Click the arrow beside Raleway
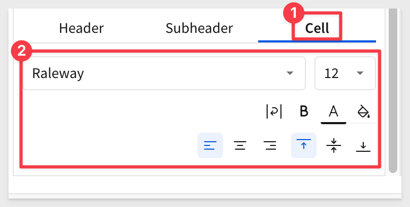This screenshot has width=410, height=207. [290, 73]
